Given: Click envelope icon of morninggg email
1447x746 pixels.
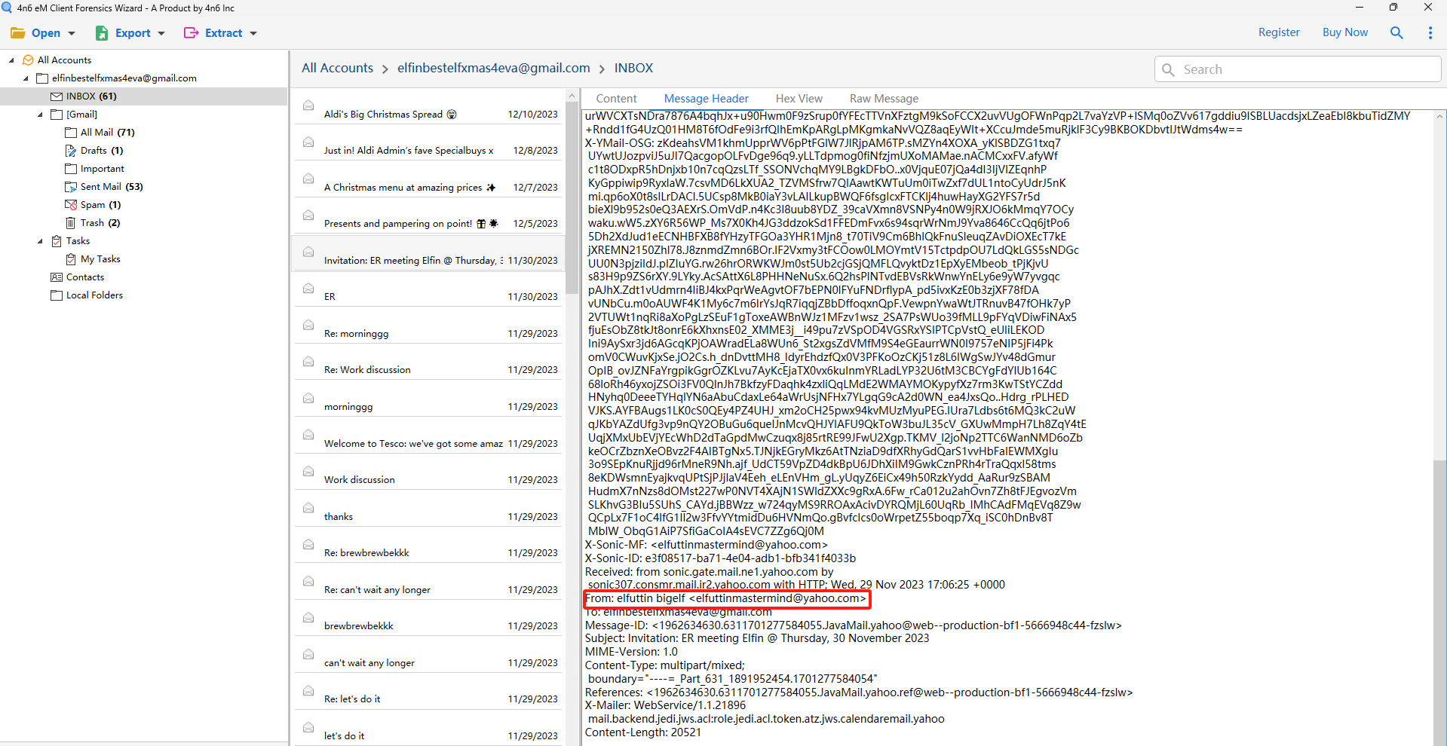Looking at the screenshot, I should [x=308, y=397].
